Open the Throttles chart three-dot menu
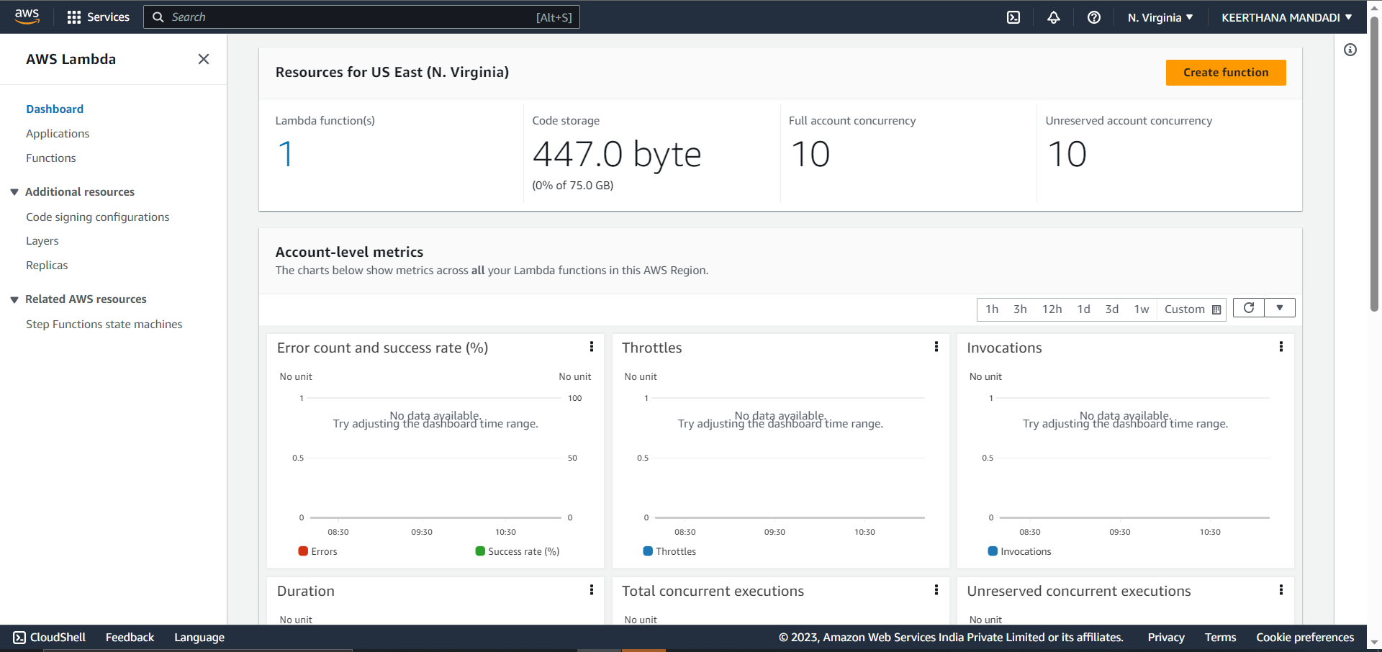1382x652 pixels. (x=936, y=347)
